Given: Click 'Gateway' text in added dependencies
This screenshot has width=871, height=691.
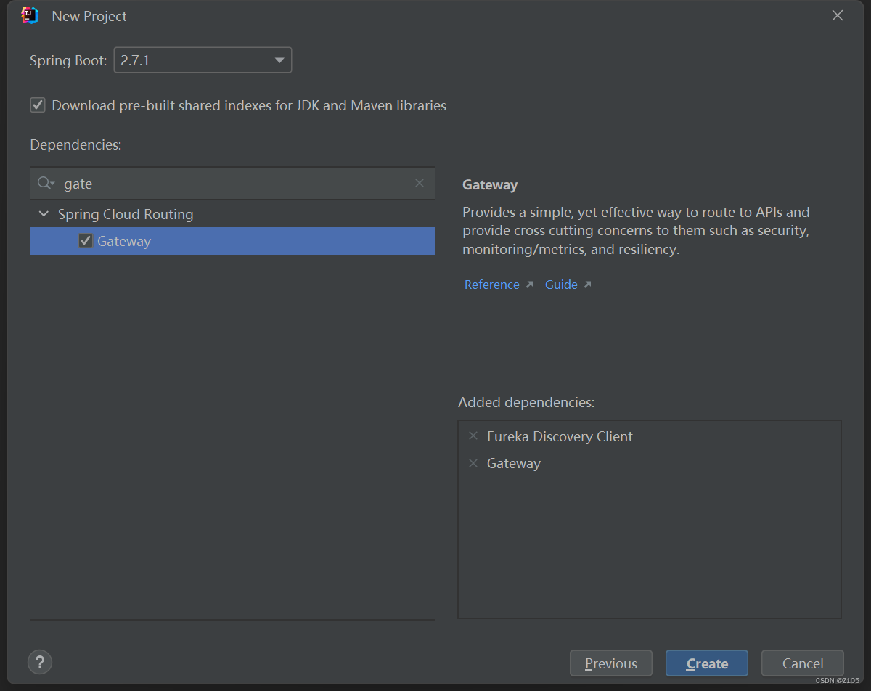Looking at the screenshot, I should click(x=514, y=463).
